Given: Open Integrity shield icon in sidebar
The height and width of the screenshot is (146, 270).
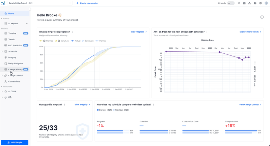Looking at the screenshot, I should click(x=6, y=57).
